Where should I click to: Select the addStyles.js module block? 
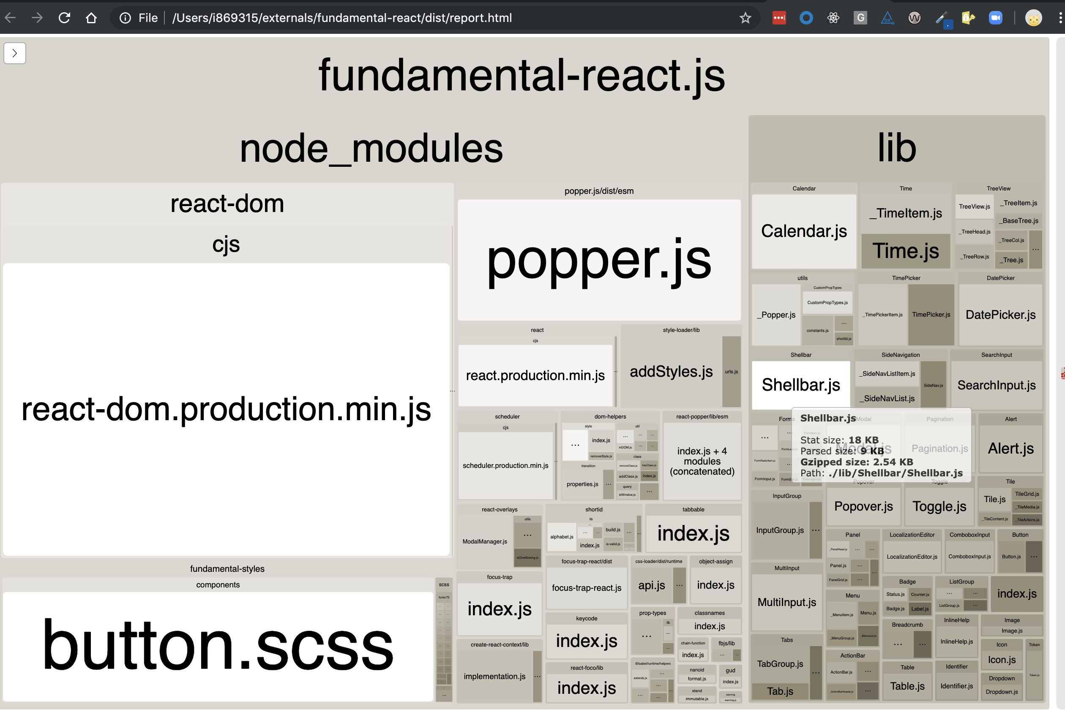tap(671, 372)
